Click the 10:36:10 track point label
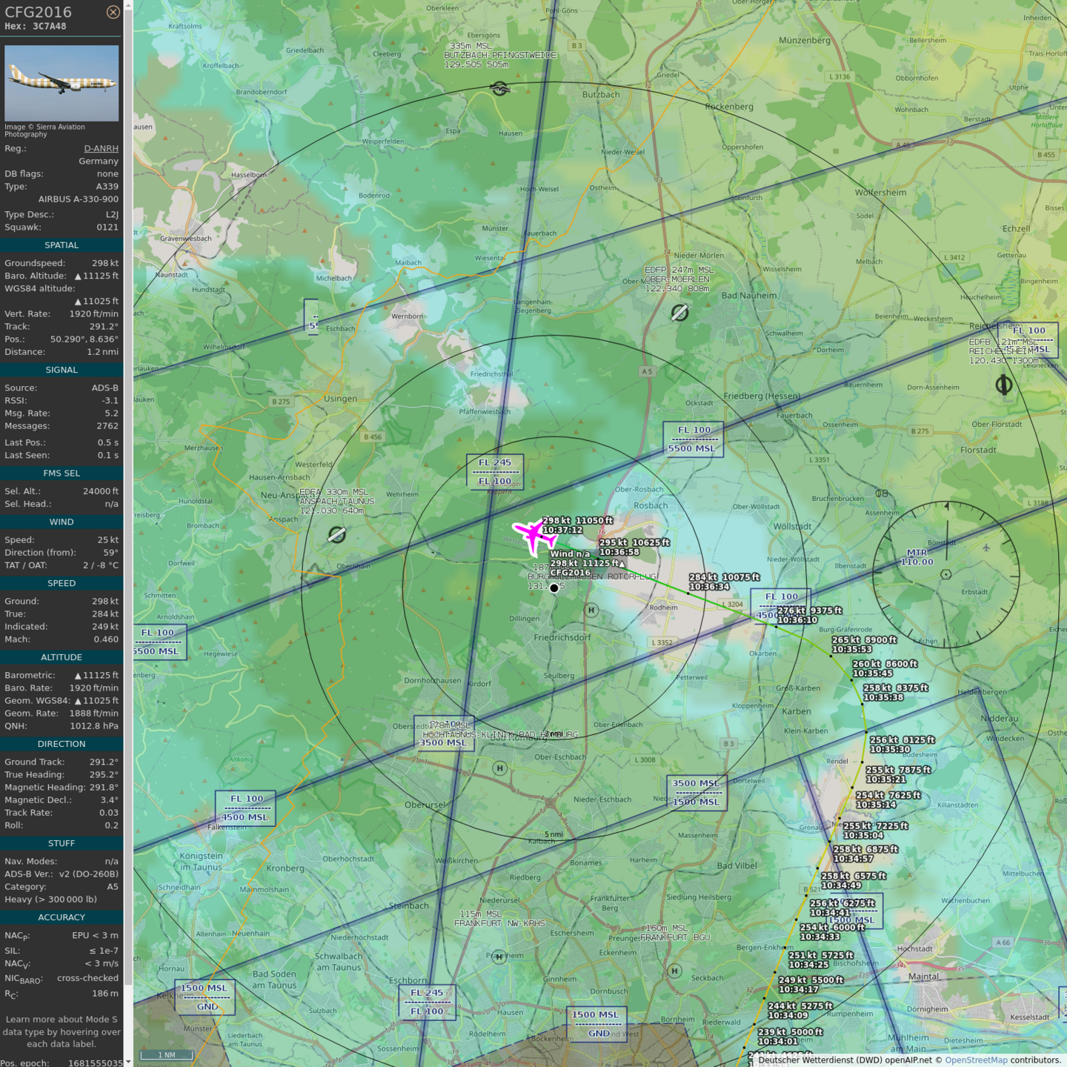Image resolution: width=1067 pixels, height=1067 pixels. [x=798, y=620]
